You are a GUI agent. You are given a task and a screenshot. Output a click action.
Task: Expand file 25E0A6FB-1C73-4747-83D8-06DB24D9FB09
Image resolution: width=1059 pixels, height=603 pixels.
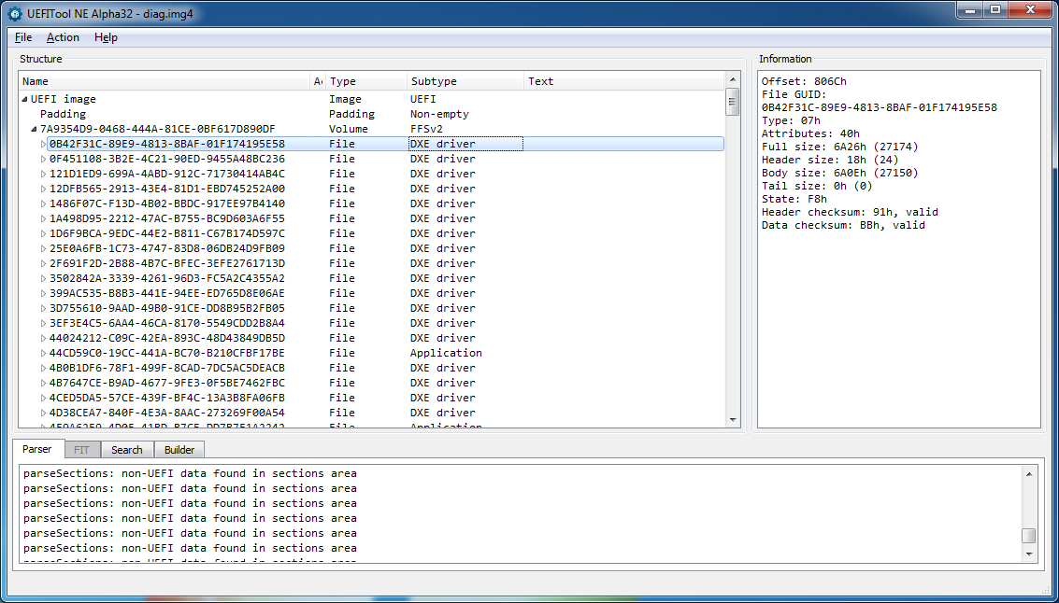(43, 248)
